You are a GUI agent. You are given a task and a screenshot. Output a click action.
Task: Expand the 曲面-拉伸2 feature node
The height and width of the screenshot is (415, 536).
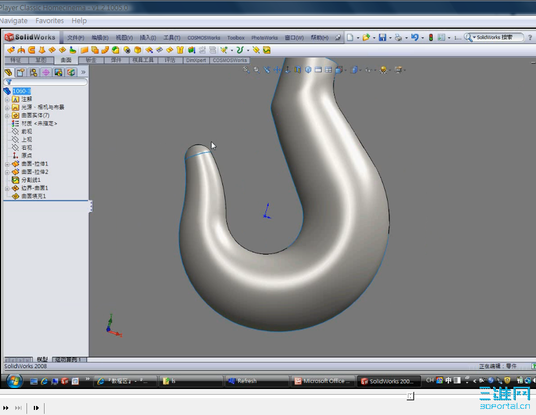click(7, 172)
